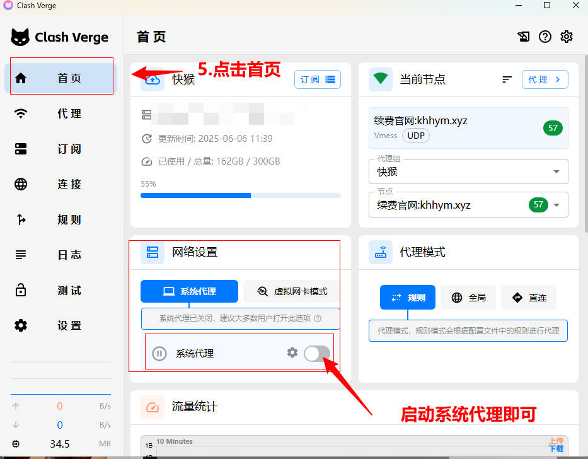Expand the 节点 dropdown showing khhym.xyz

pos(468,205)
